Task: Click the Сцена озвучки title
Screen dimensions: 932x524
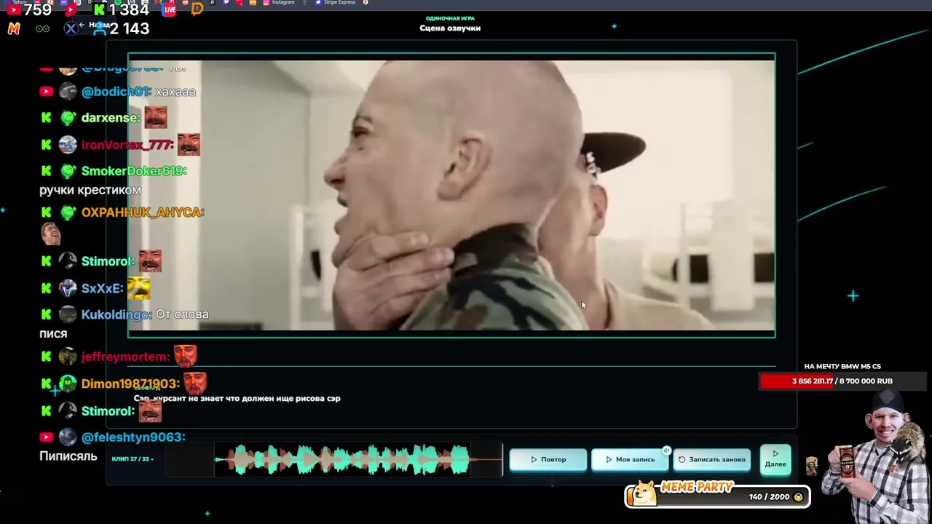Action: pyautogui.click(x=450, y=28)
